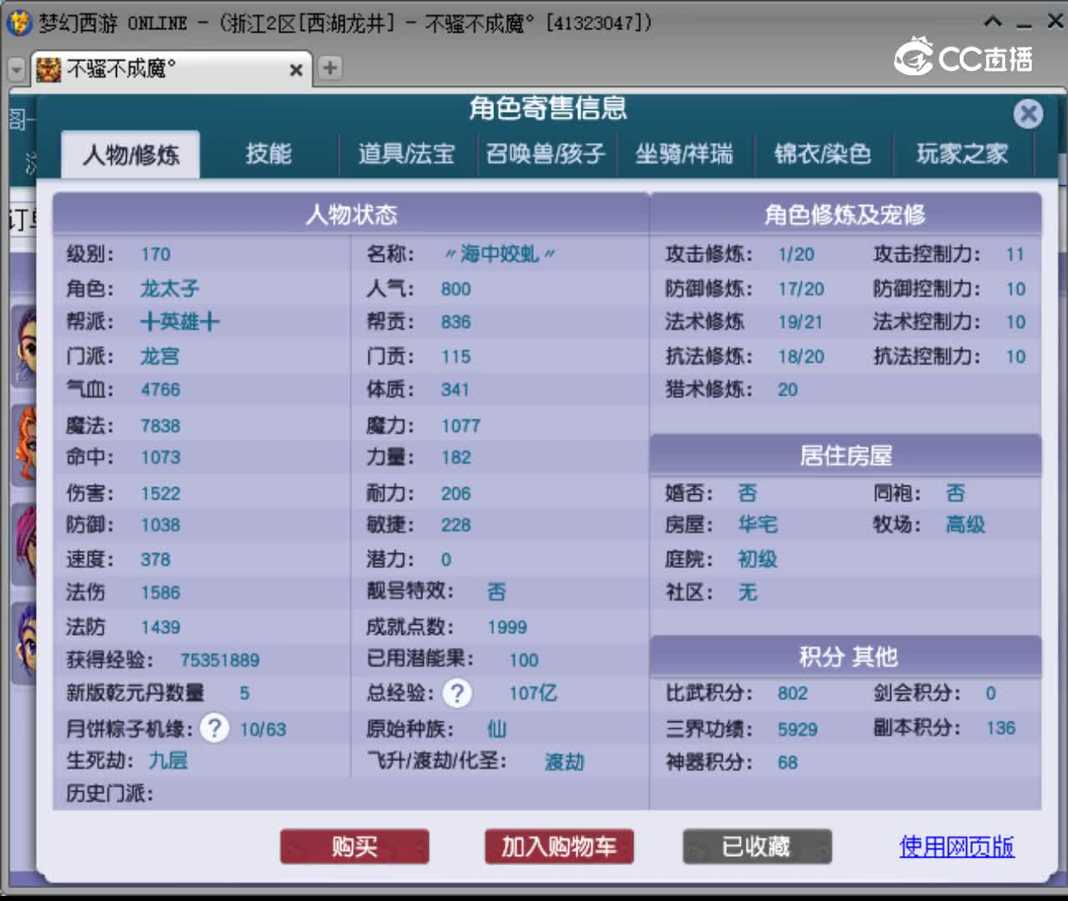The height and width of the screenshot is (901, 1068).
Task: Click the 角色修炼及宠修 section header
Action: pos(845,214)
